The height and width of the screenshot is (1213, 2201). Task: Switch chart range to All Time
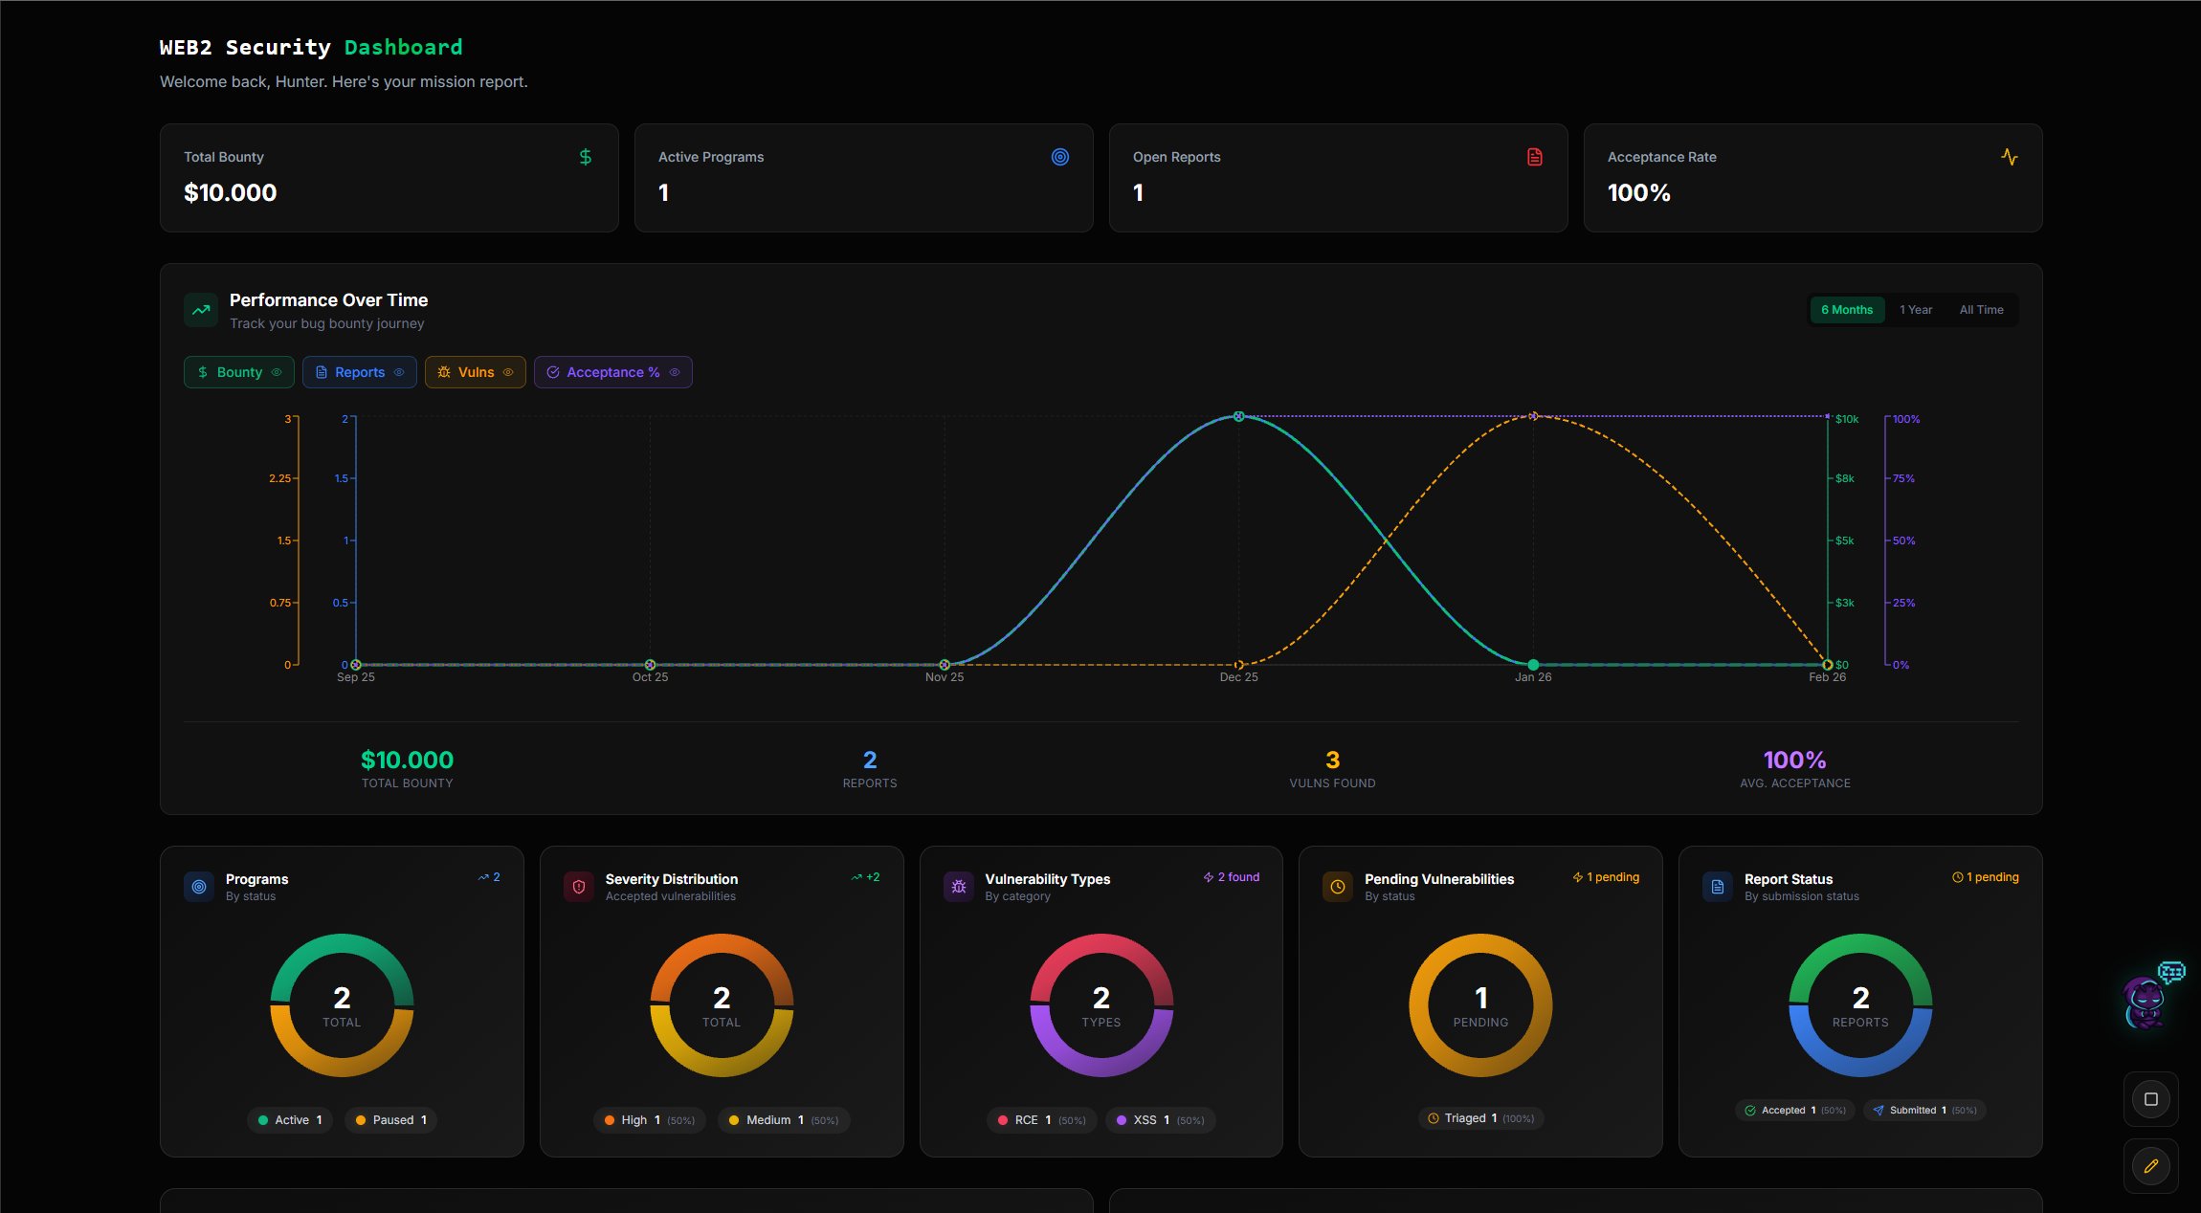[1981, 310]
